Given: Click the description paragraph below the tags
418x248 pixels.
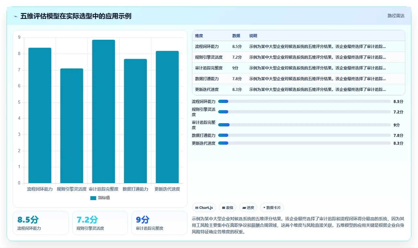Looking at the screenshot, I should (x=298, y=225).
